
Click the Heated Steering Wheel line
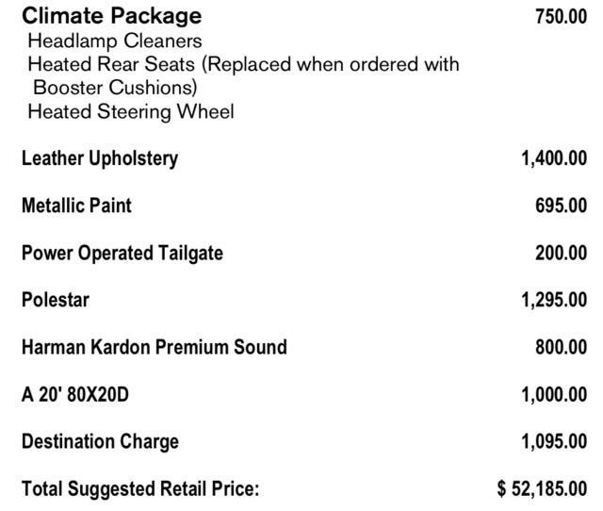coord(131,112)
